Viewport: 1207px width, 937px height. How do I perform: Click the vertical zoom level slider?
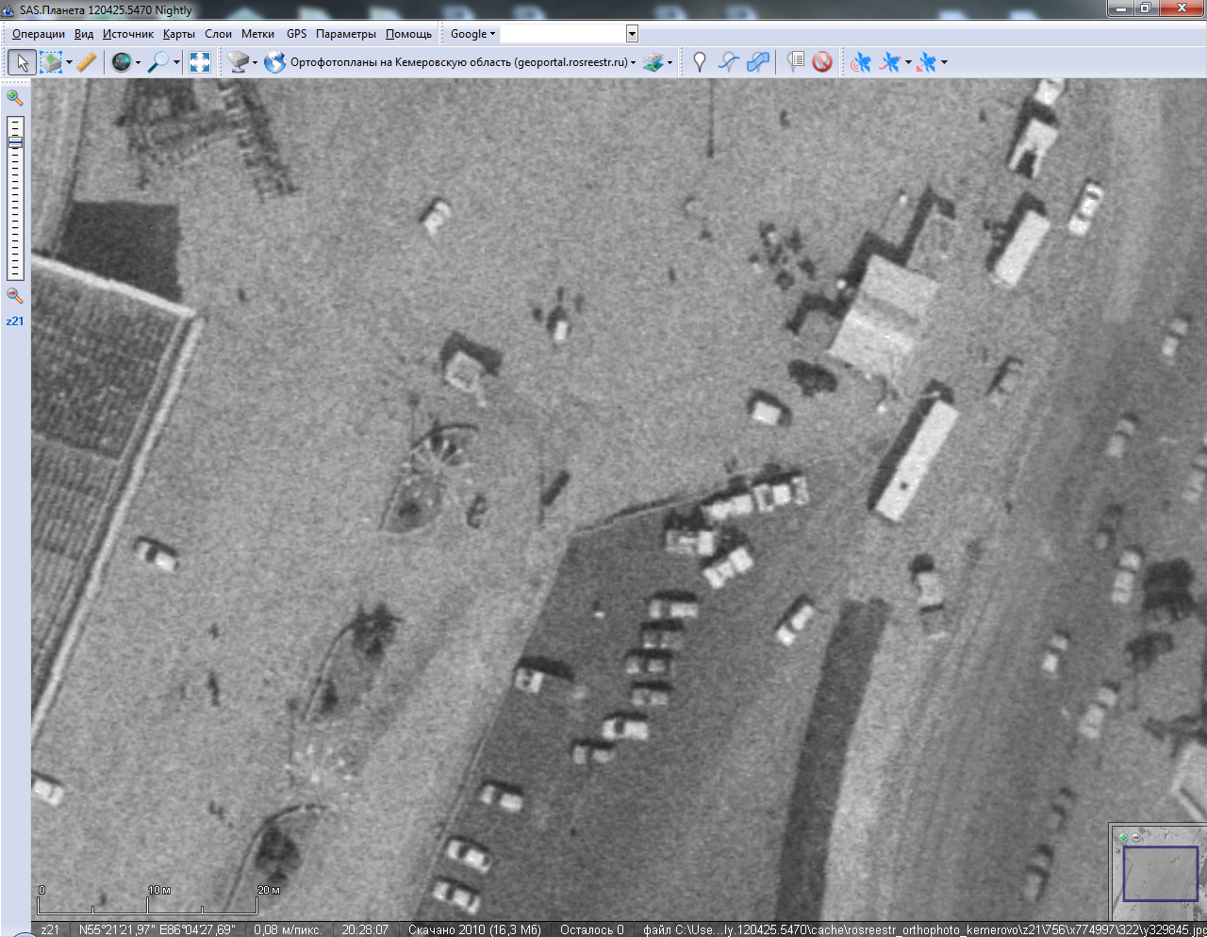[x=15, y=198]
